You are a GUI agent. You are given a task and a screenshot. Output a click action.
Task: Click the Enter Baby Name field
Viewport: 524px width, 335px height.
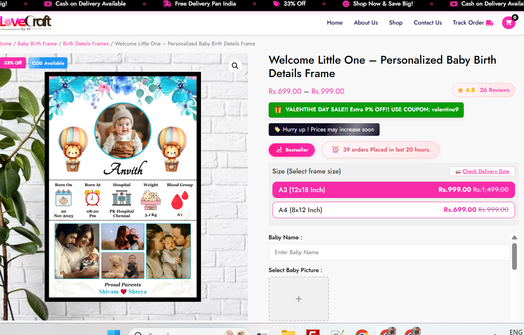pos(389,252)
